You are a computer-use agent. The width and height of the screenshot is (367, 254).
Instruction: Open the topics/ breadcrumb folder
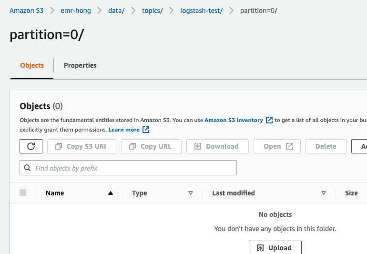(x=153, y=10)
